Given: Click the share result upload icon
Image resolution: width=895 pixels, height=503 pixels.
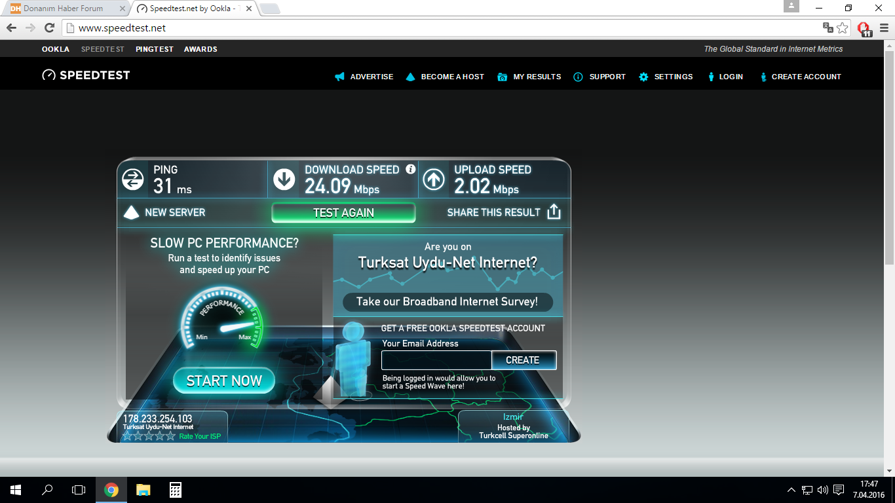Looking at the screenshot, I should [554, 212].
